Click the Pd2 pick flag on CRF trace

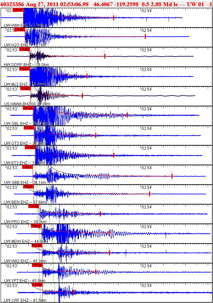(x=37, y=285)
